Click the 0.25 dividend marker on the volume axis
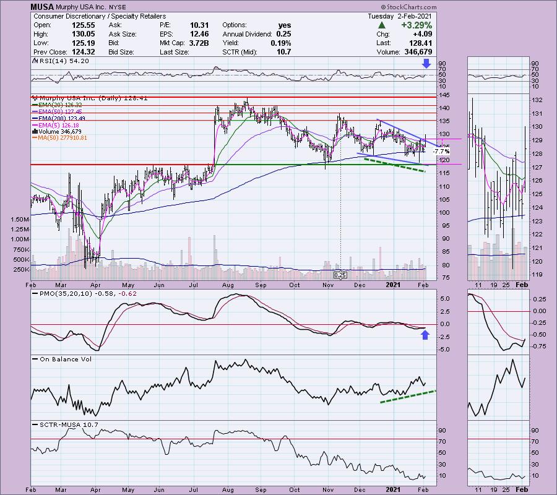Screen dimensions: 557x495 coord(340,275)
